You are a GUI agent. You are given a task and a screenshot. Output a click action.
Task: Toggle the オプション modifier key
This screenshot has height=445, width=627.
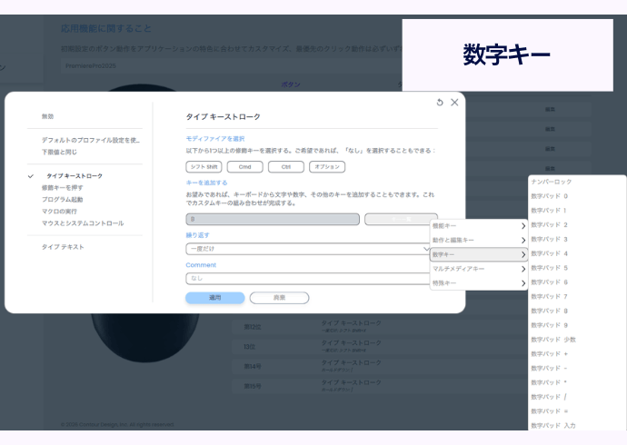pos(327,167)
